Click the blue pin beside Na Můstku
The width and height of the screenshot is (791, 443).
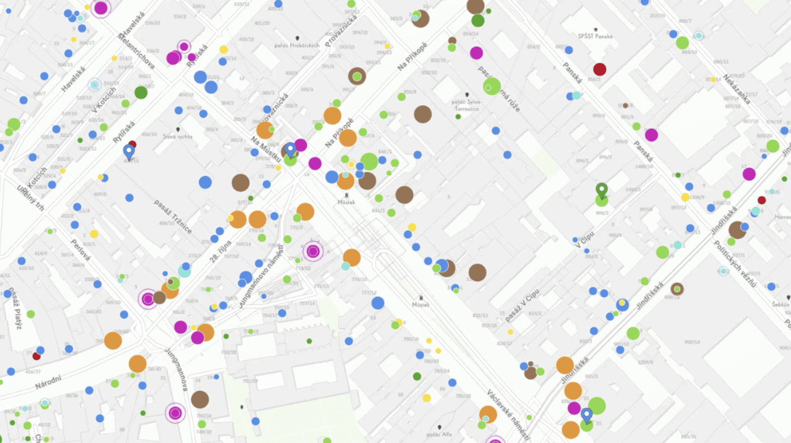click(290, 149)
